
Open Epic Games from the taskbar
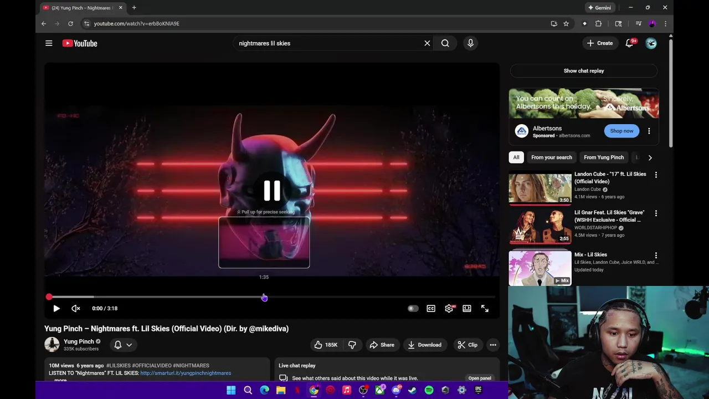click(x=479, y=390)
